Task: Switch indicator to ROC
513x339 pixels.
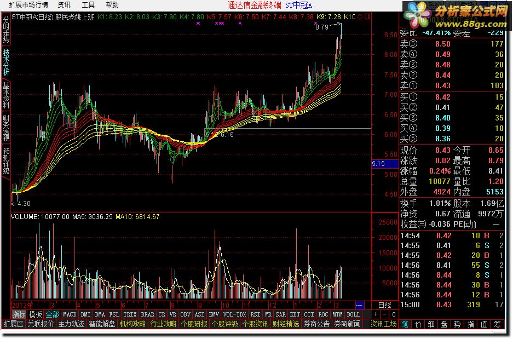Action: click(323, 314)
